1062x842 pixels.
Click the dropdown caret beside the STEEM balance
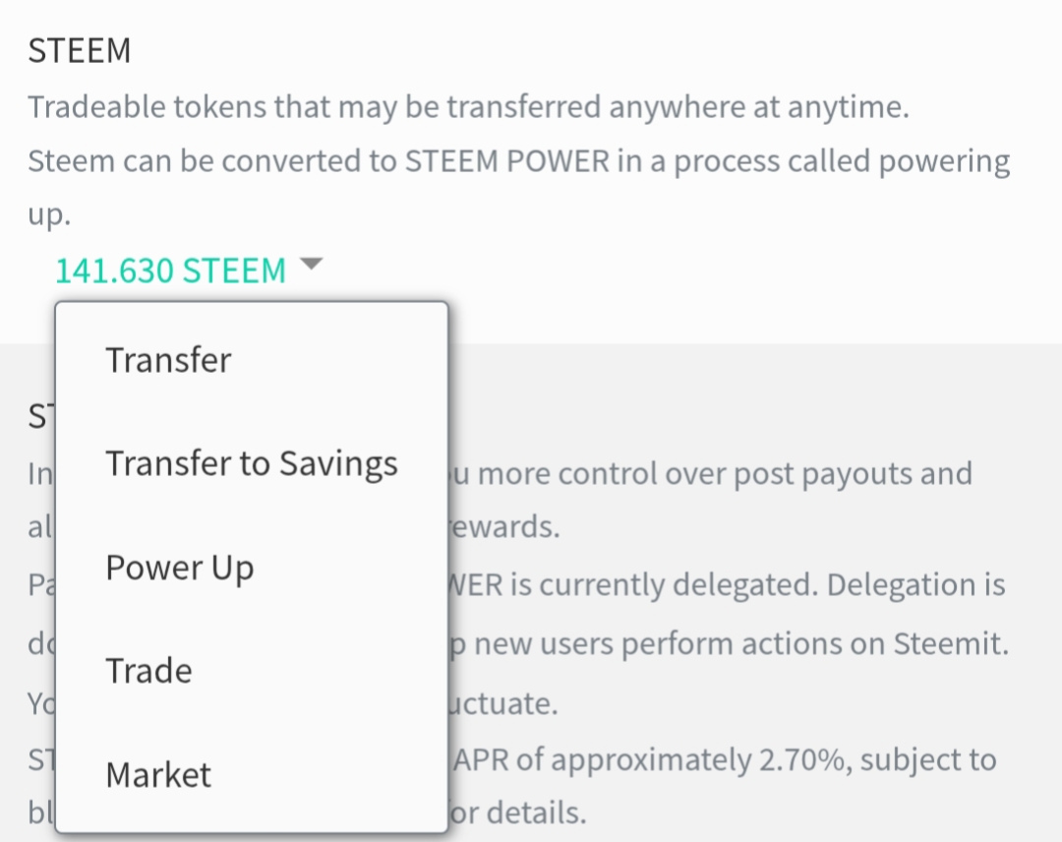311,265
